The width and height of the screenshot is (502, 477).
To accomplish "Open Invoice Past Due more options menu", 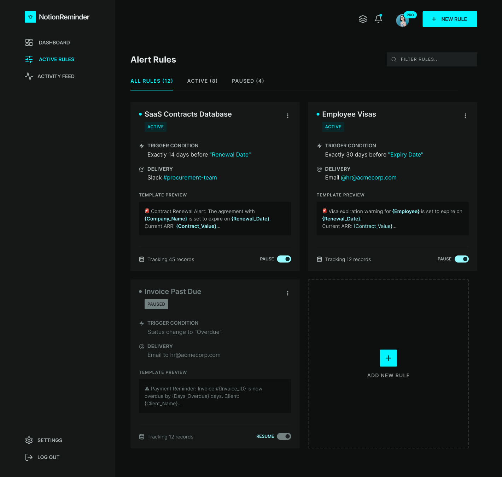I will tap(288, 293).
